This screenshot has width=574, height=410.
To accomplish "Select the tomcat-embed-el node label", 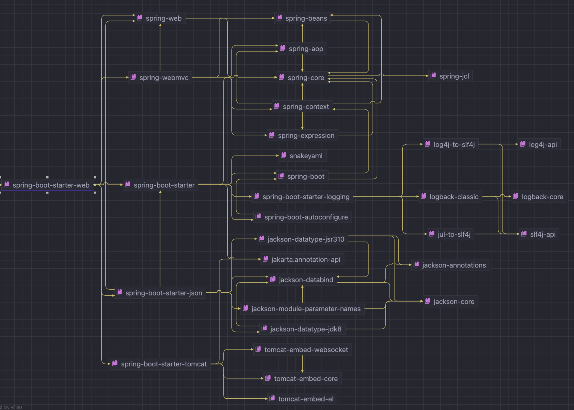I will point(306,399).
